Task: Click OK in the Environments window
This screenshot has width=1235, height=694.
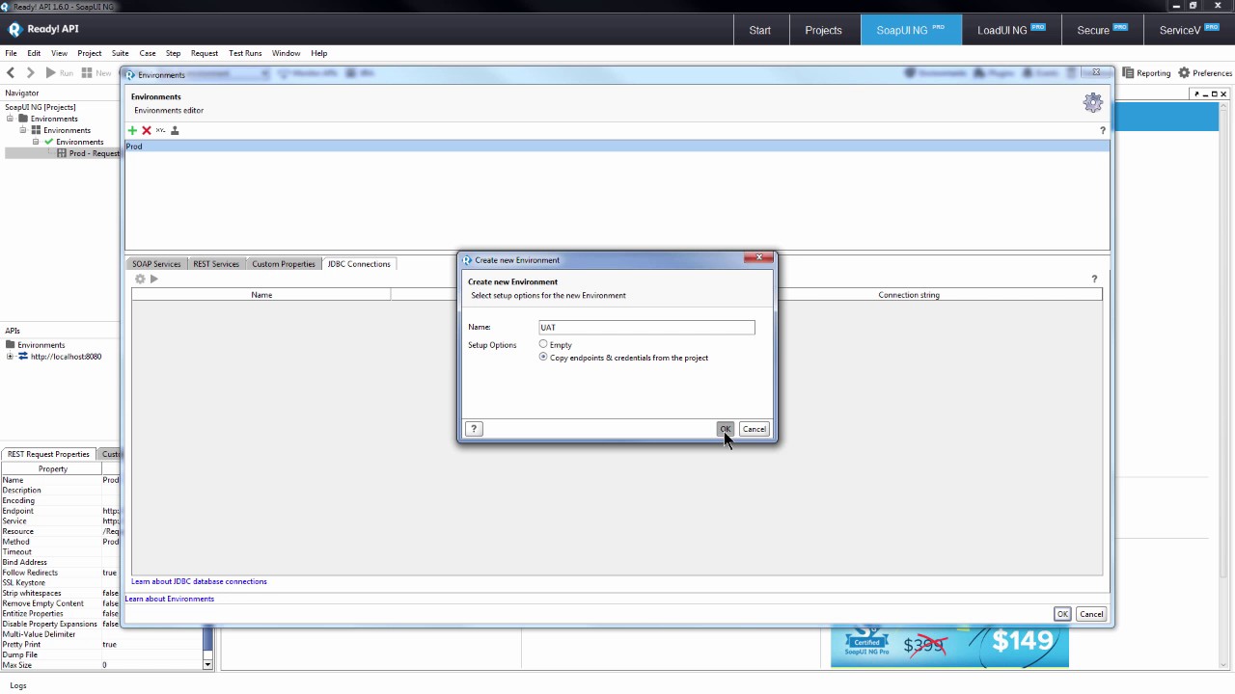Action: [1062, 614]
